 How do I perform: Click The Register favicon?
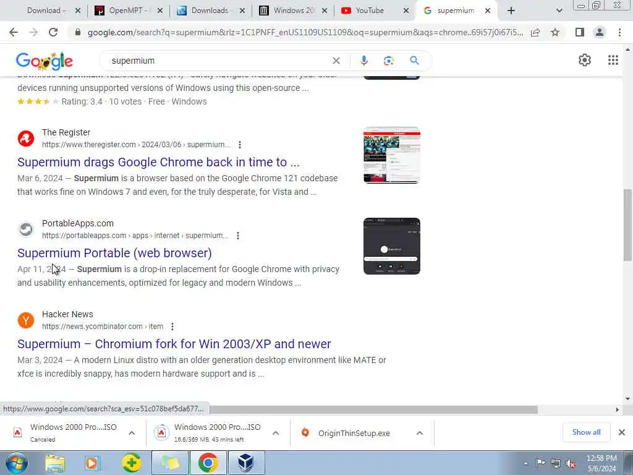pos(26,139)
